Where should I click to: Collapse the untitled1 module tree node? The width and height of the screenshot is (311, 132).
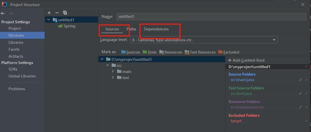coord(49,20)
